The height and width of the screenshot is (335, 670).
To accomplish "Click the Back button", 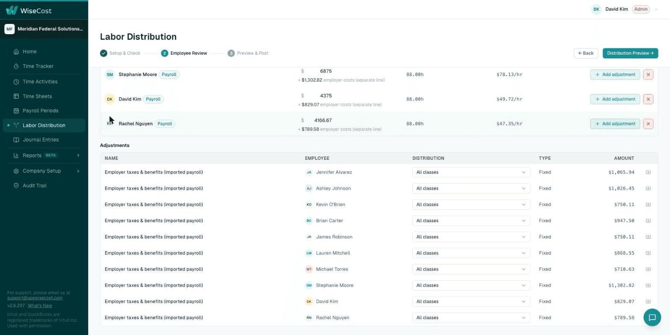I will tap(586, 53).
